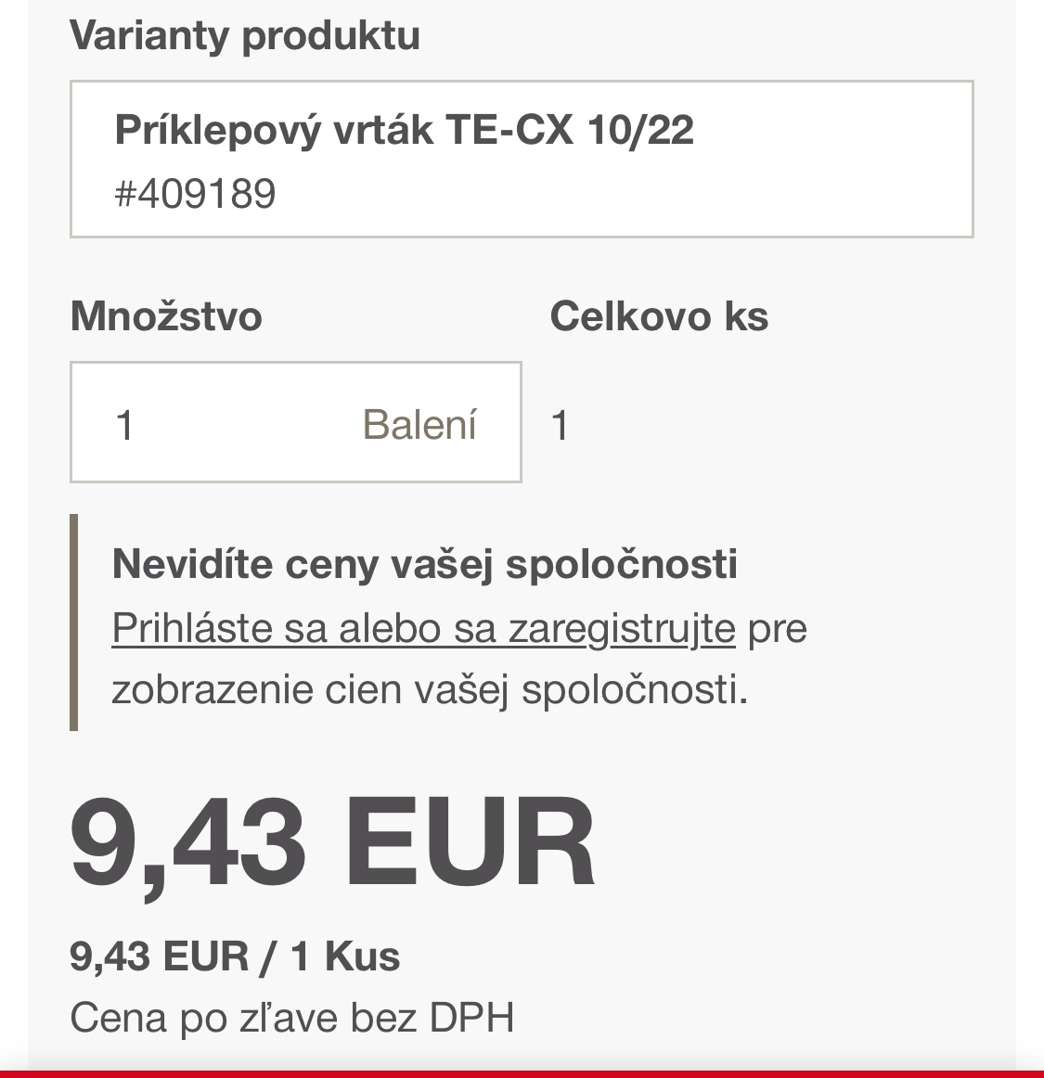Click the Množstvo label
The width and height of the screenshot is (1044, 1078).
tap(166, 316)
